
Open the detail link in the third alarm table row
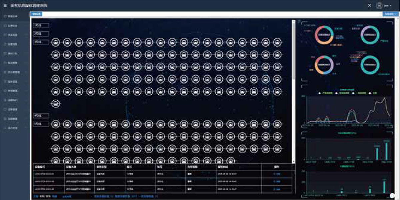point(277,189)
